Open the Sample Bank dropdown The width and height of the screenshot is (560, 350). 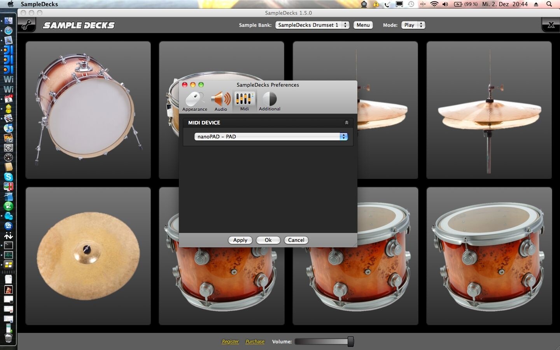[312, 25]
